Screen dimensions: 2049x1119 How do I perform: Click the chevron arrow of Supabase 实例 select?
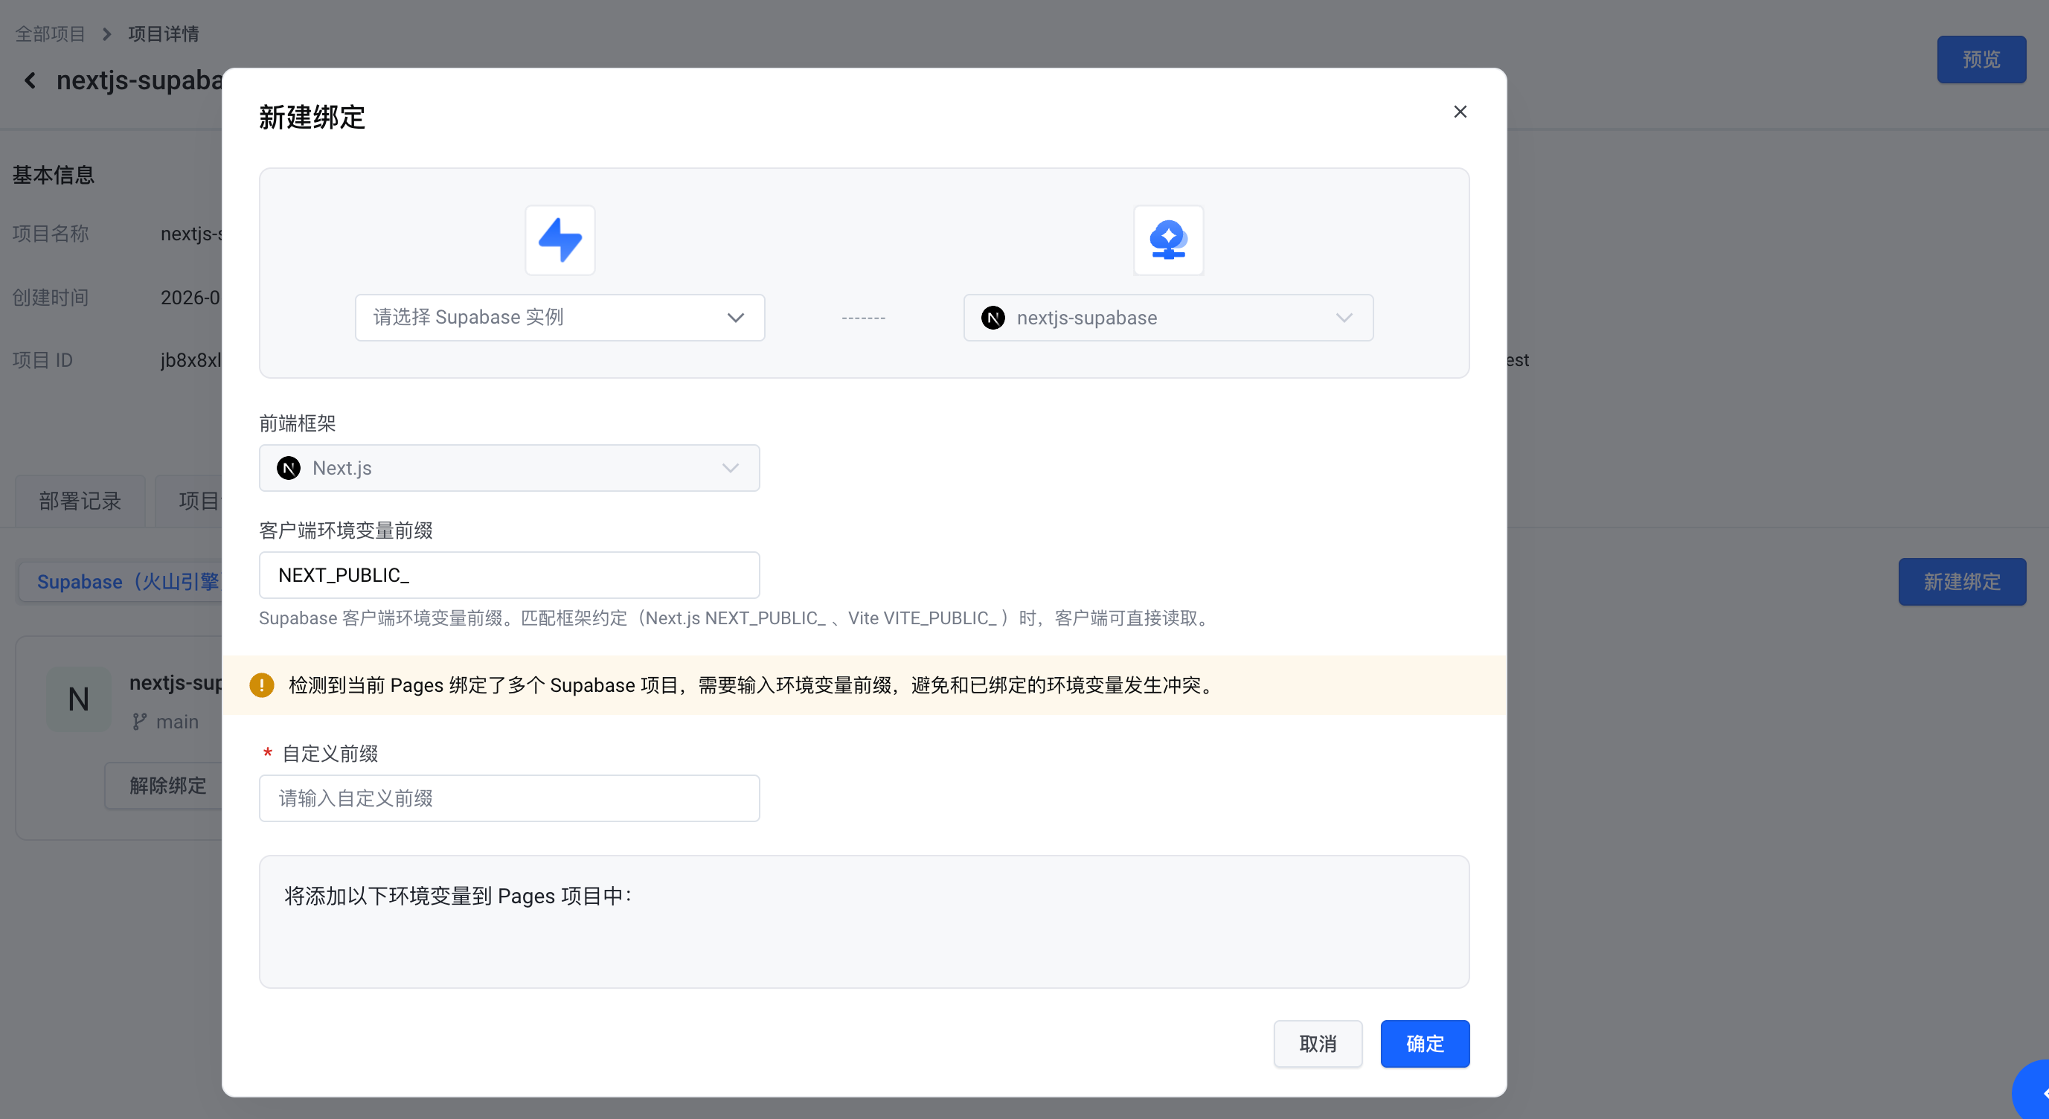pyautogui.click(x=736, y=318)
